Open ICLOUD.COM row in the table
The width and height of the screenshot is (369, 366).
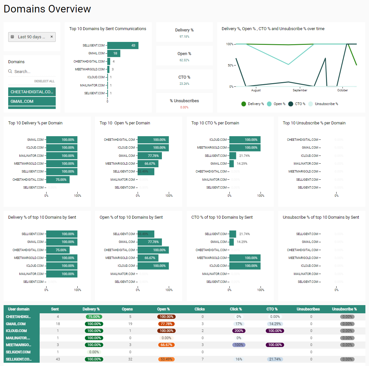click(16, 331)
